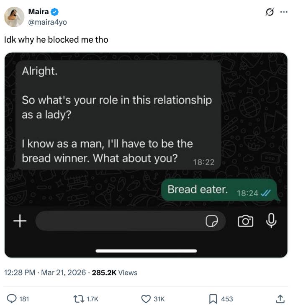Click the chat message input field
This screenshot has width=293, height=306.
pos(117,221)
